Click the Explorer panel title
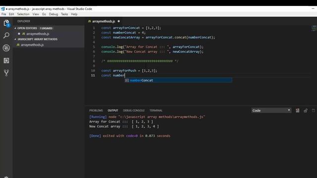317x178 pixels. click(x=24, y=21)
